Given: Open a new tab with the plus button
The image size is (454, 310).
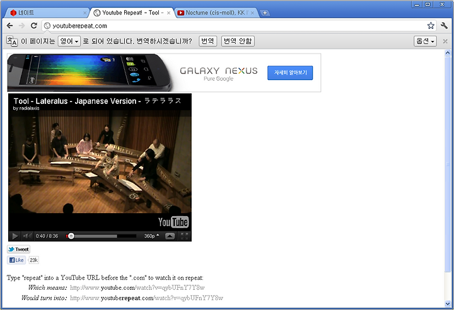Looking at the screenshot, I should (265, 13).
